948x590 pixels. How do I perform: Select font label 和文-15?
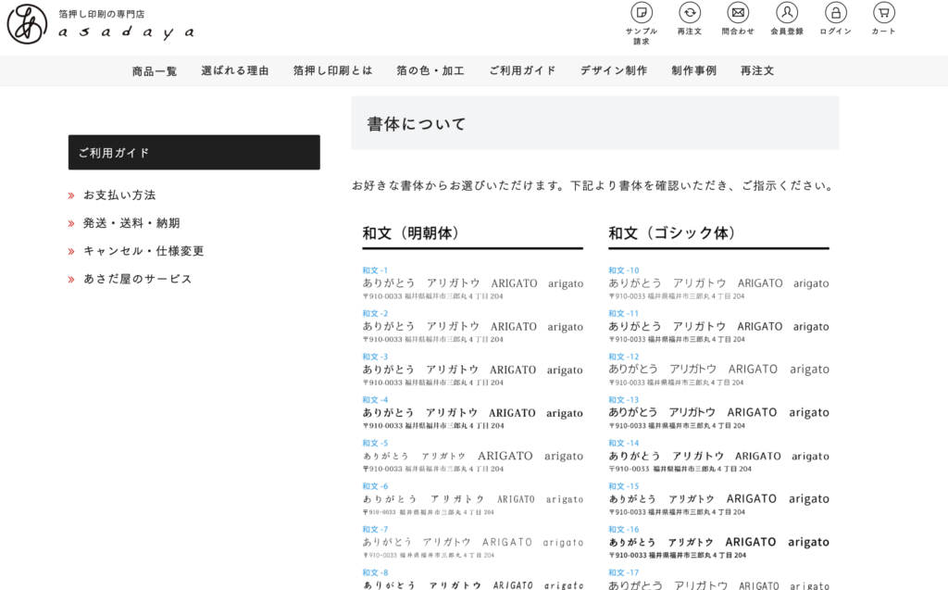pyautogui.click(x=623, y=486)
